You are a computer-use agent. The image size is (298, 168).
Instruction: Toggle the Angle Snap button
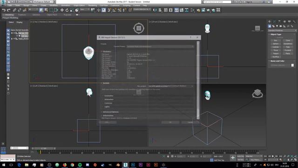(115, 10)
